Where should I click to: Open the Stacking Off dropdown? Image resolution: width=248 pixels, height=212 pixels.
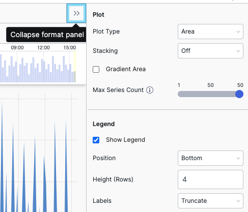pos(210,51)
